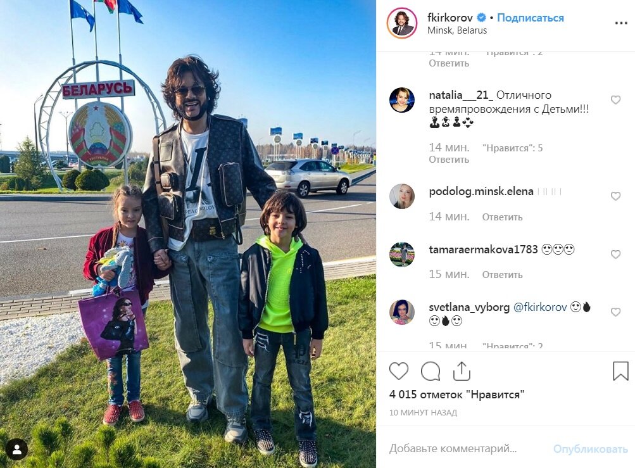
Task: Save the post with the bookmark icon
Action: click(620, 370)
